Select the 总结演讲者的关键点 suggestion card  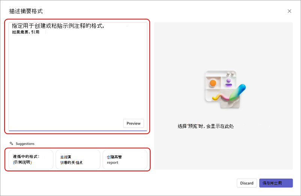[78, 160]
